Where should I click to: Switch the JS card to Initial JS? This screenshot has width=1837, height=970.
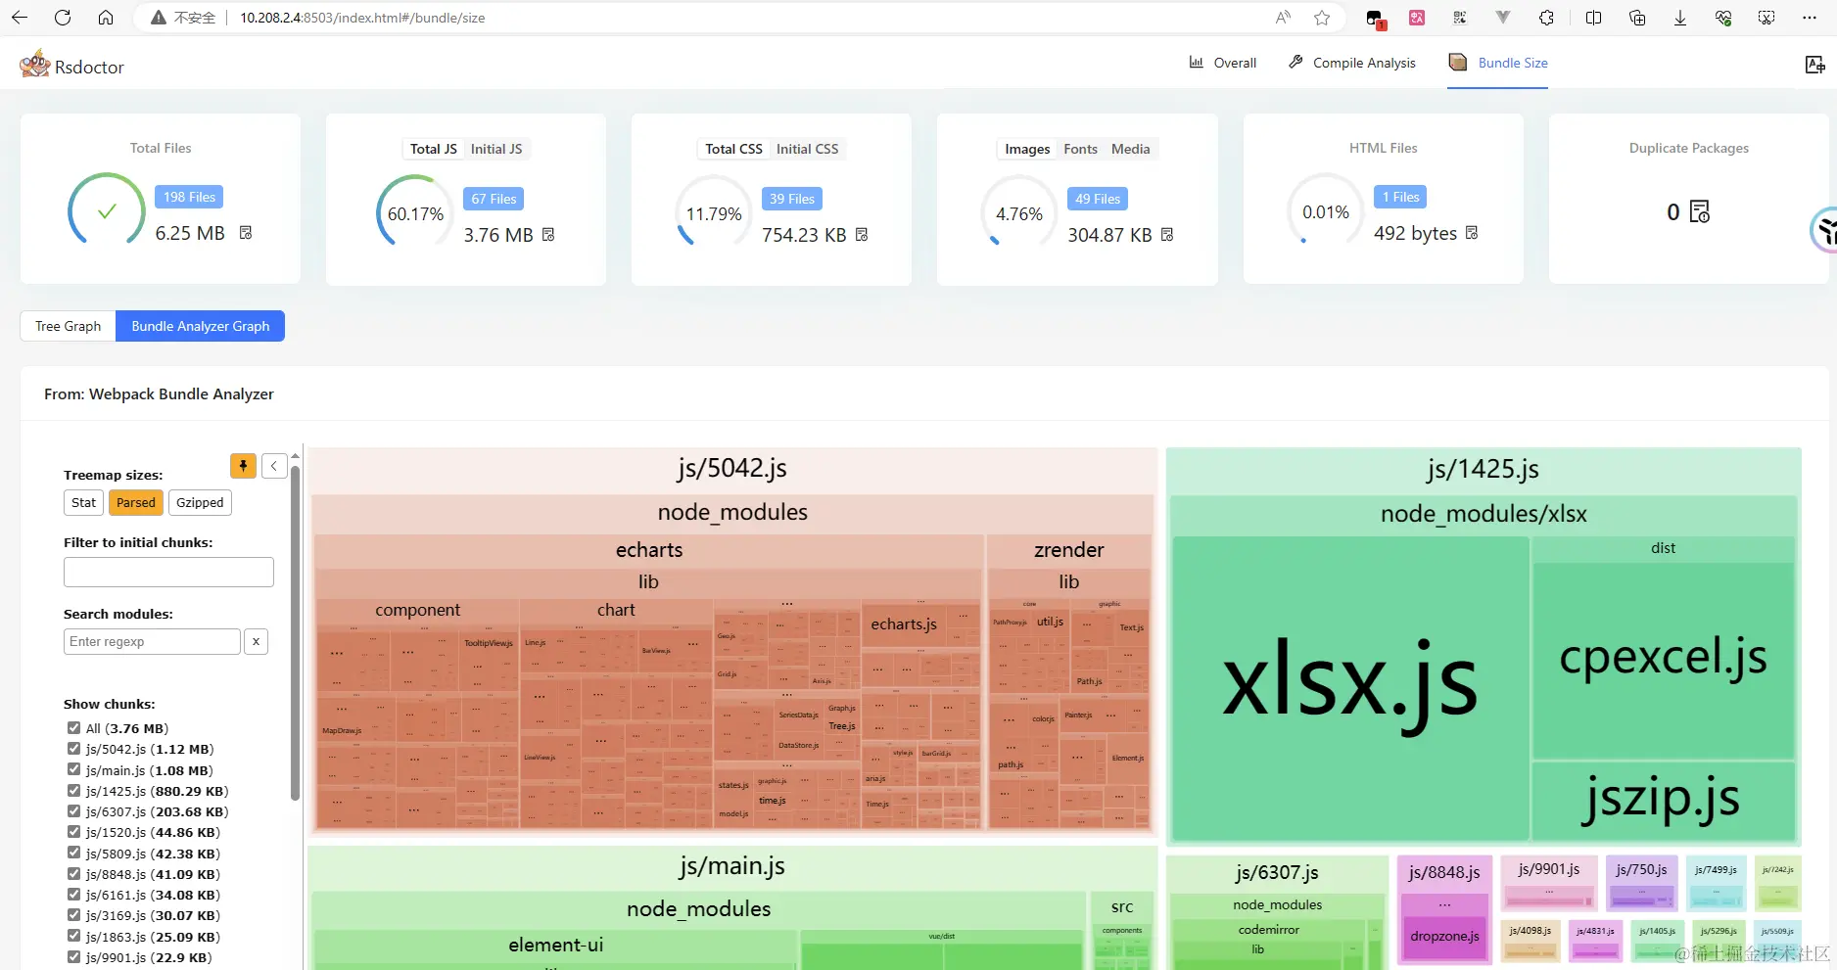[496, 149]
